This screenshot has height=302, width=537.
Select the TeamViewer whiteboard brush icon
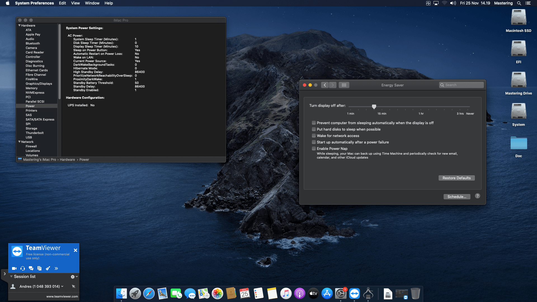pyautogui.click(x=48, y=268)
